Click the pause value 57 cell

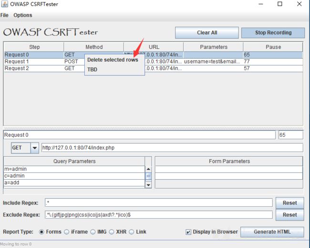pyautogui.click(x=273, y=68)
